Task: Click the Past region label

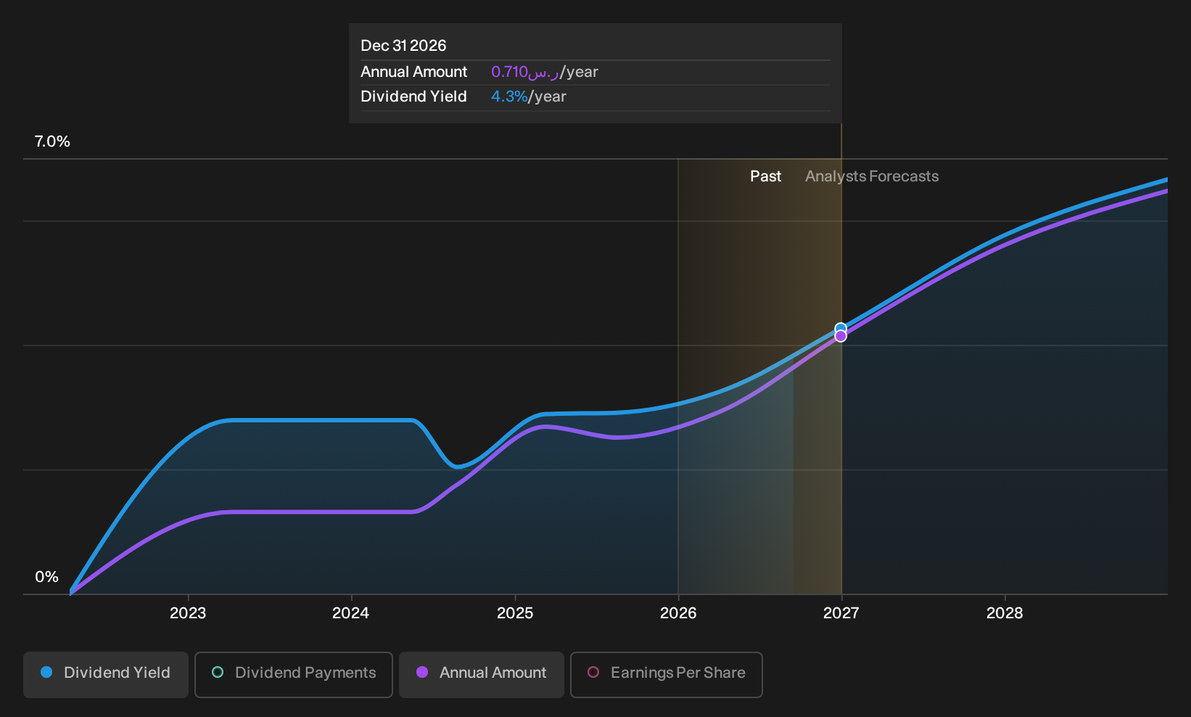Action: pos(765,176)
